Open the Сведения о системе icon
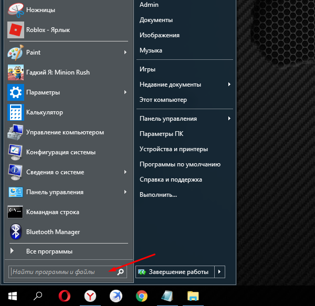This screenshot has height=306, width=315. pos(16,172)
